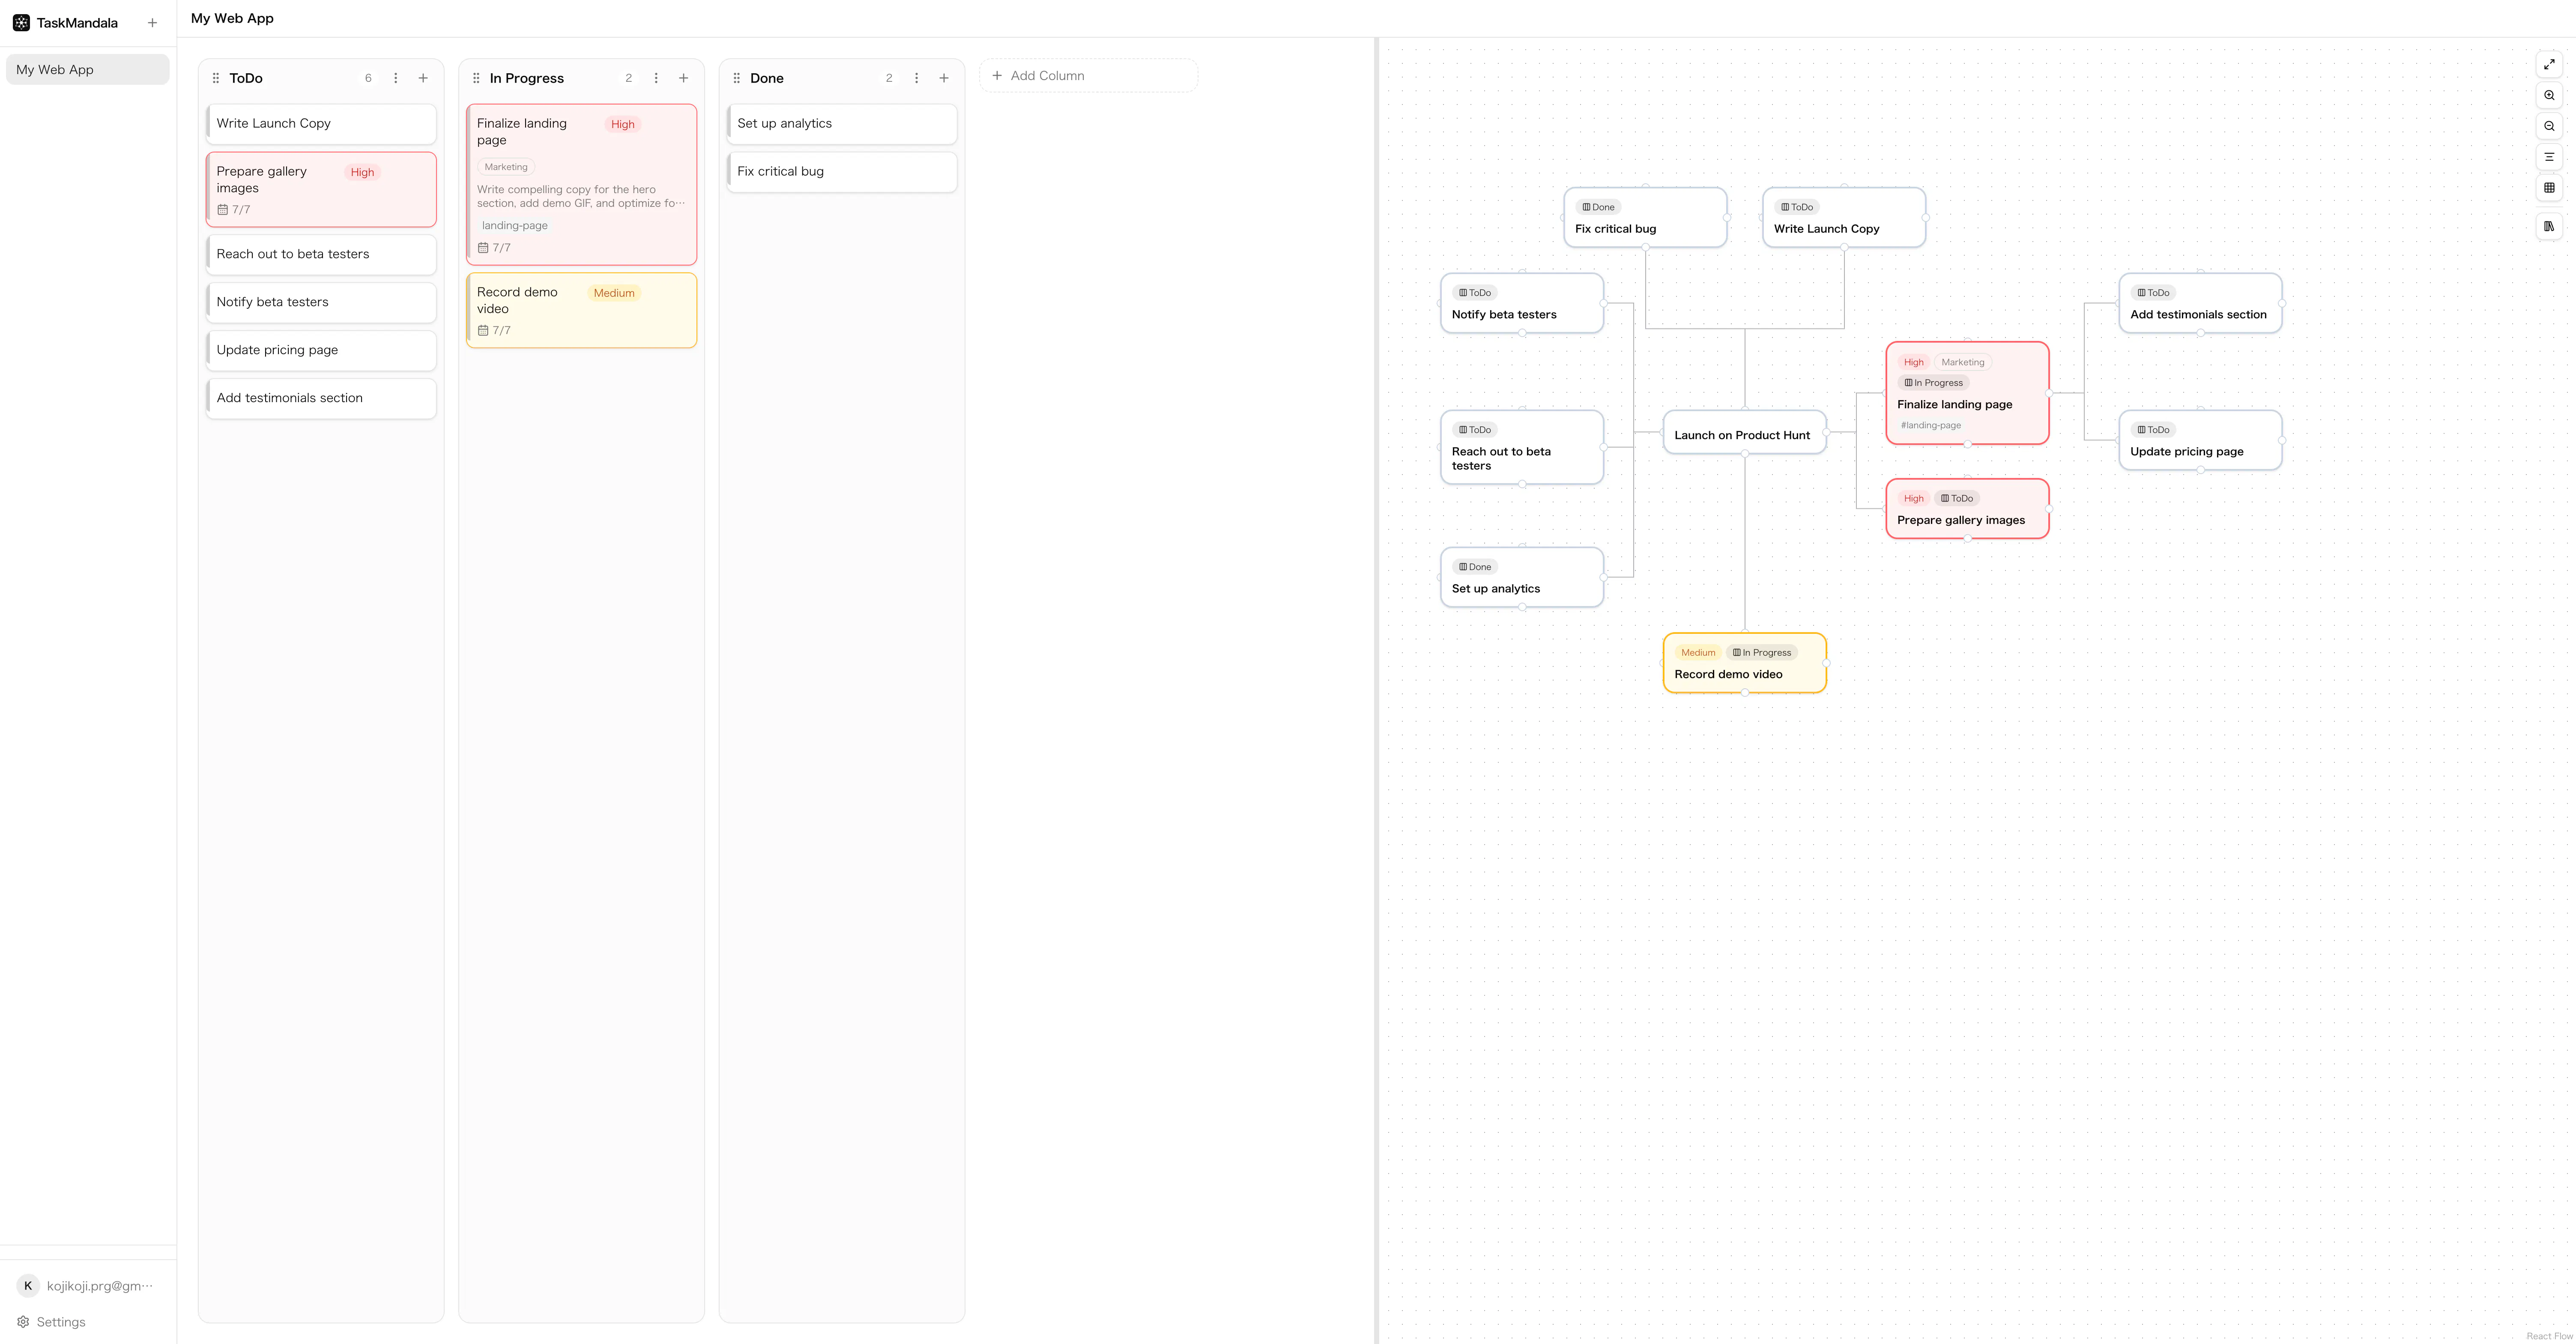Select the Prepare gallery images mind map node
This screenshot has width=2576, height=1344.
(x=1967, y=509)
